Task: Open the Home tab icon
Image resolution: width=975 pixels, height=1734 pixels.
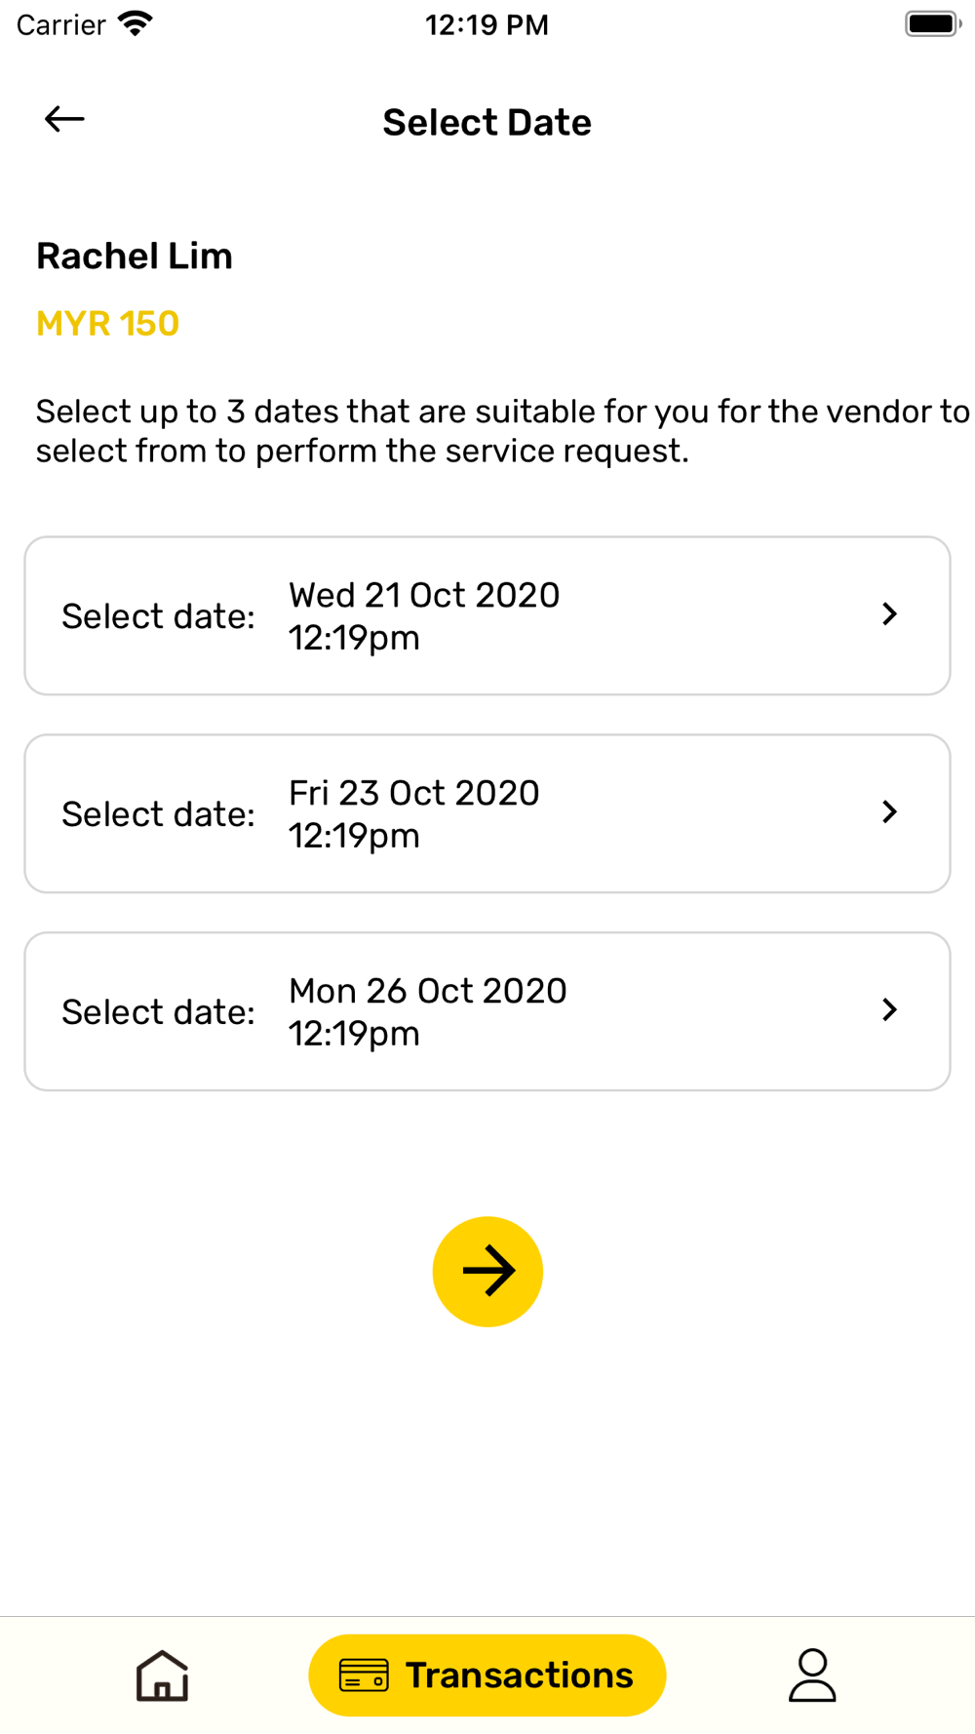Action: click(x=162, y=1675)
